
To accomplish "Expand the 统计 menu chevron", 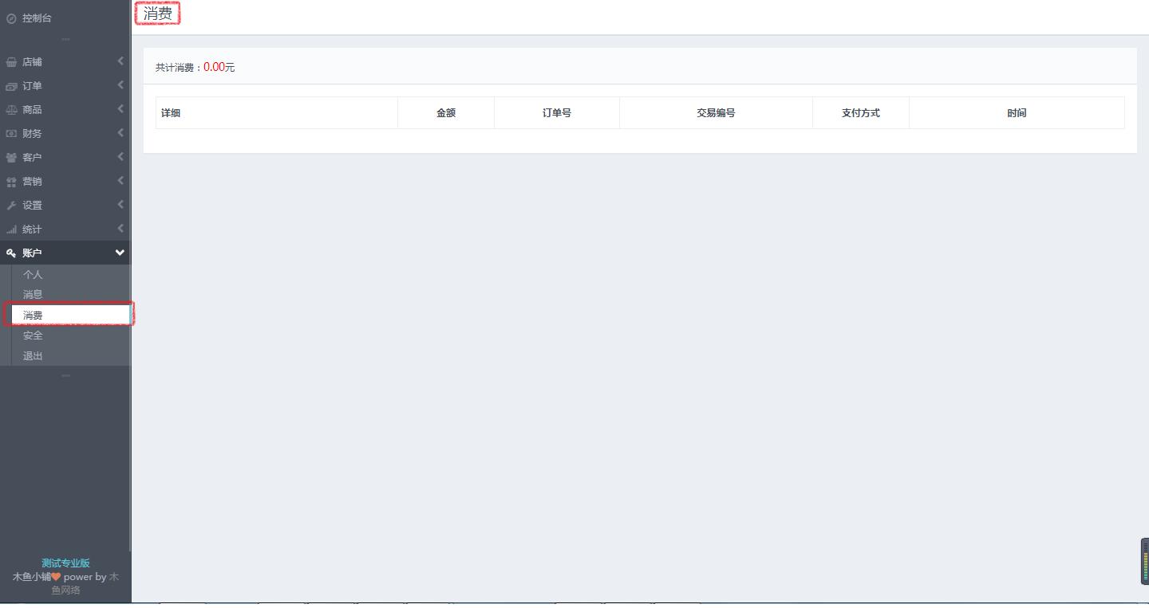I will [x=120, y=229].
